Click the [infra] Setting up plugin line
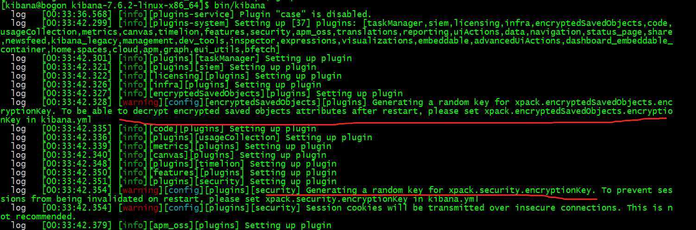 point(166,85)
